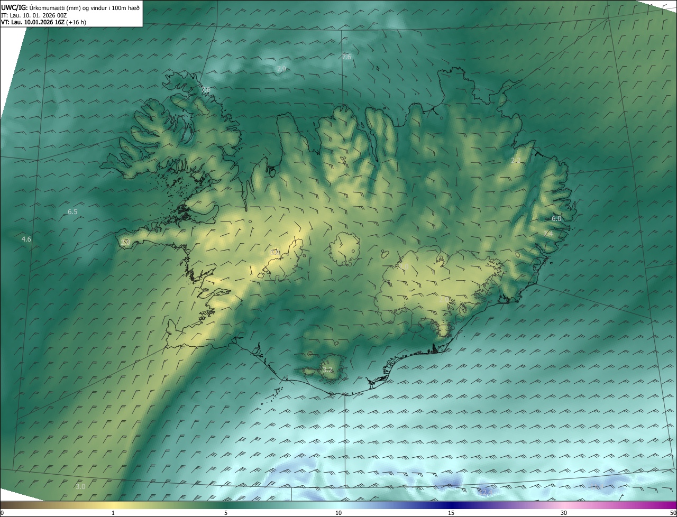Click the 6.0 value in the Eastfjords
The image size is (677, 517).
pyautogui.click(x=556, y=218)
